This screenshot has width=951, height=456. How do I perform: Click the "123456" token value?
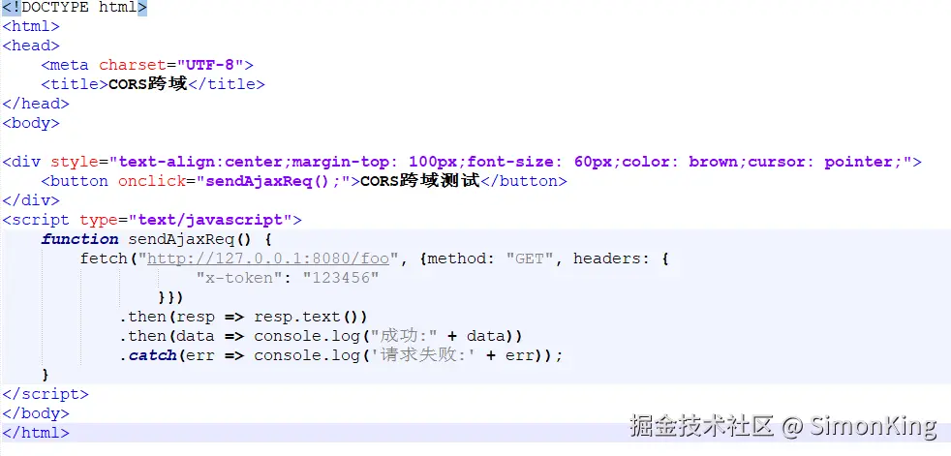coord(341,278)
